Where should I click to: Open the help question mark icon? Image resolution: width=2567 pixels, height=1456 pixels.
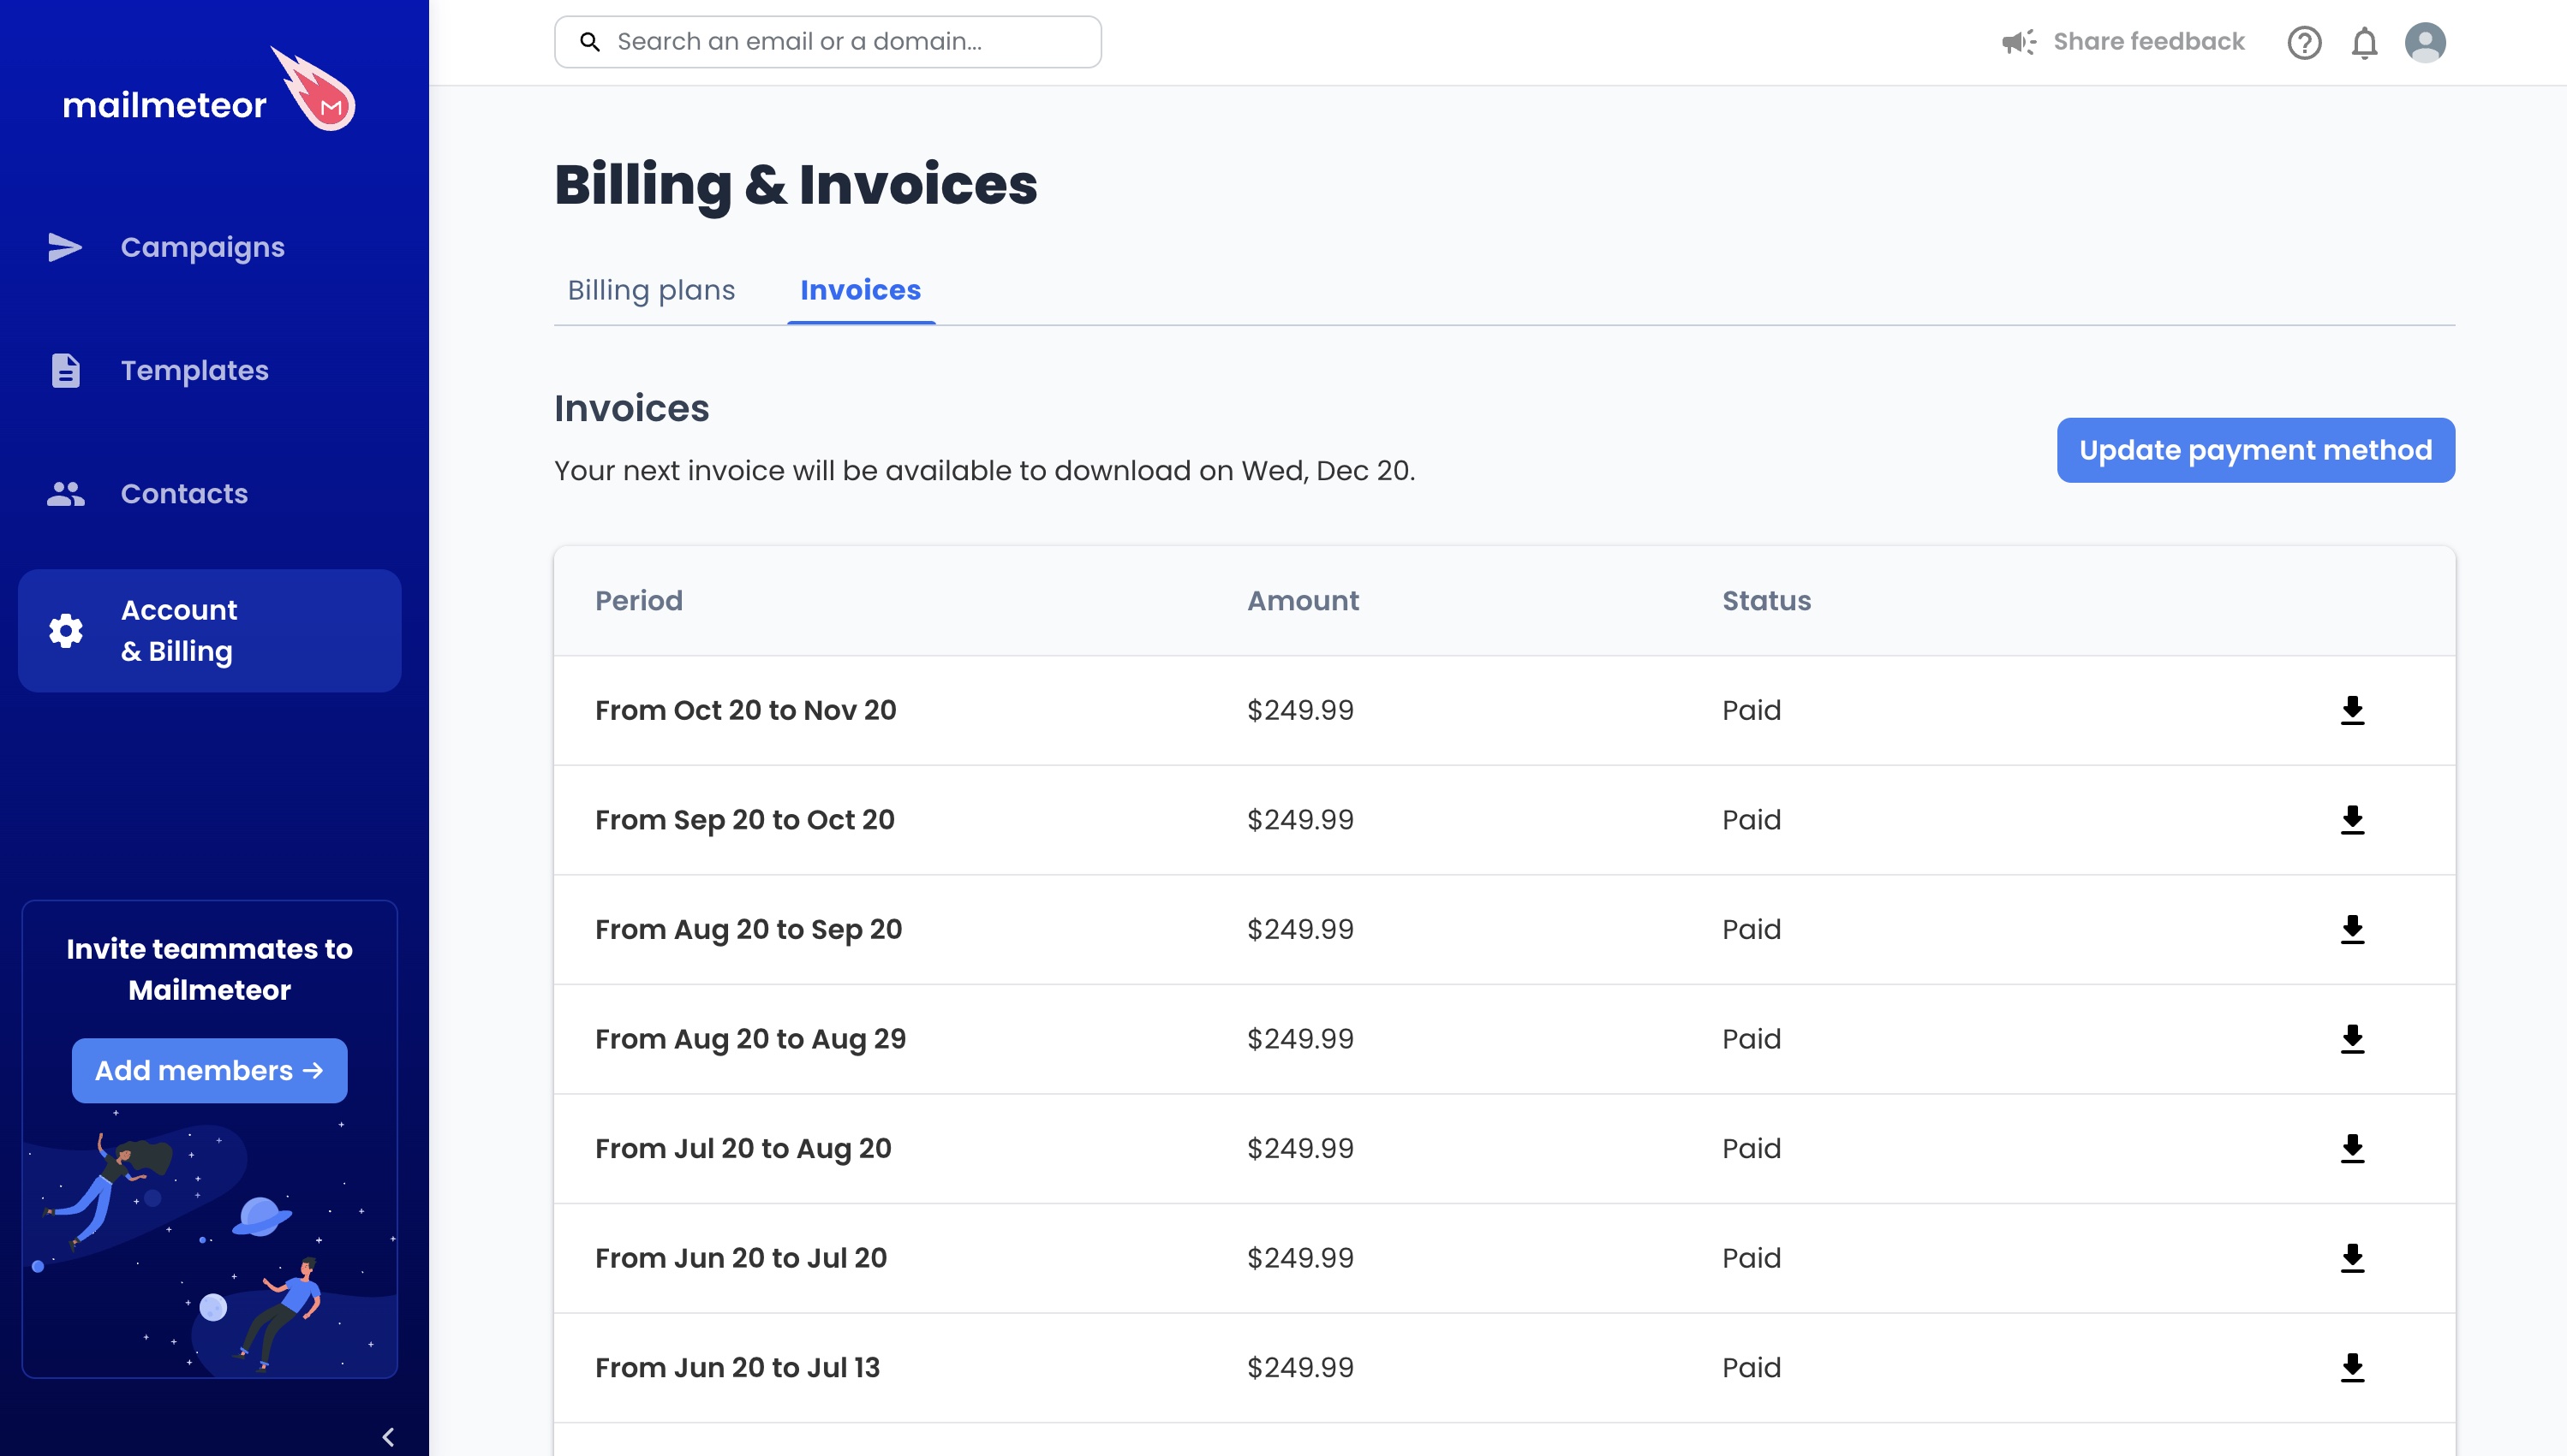tap(2304, 42)
